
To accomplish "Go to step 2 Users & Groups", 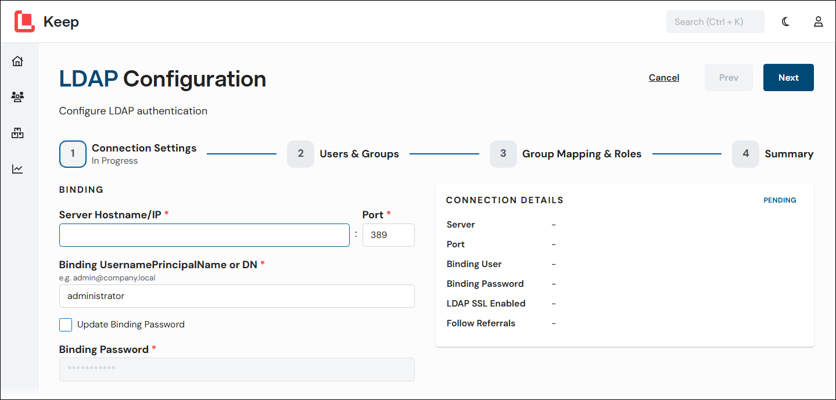I will [x=343, y=154].
